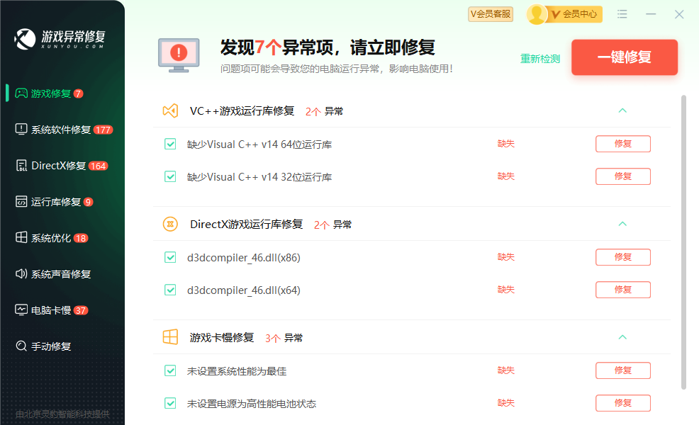Screen dimensions: 699x425
Task: Collapse the DirectX游戏运行库修复 section
Action: point(622,225)
